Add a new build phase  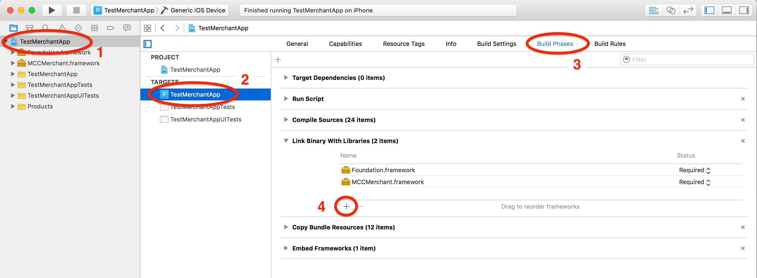coord(278,60)
